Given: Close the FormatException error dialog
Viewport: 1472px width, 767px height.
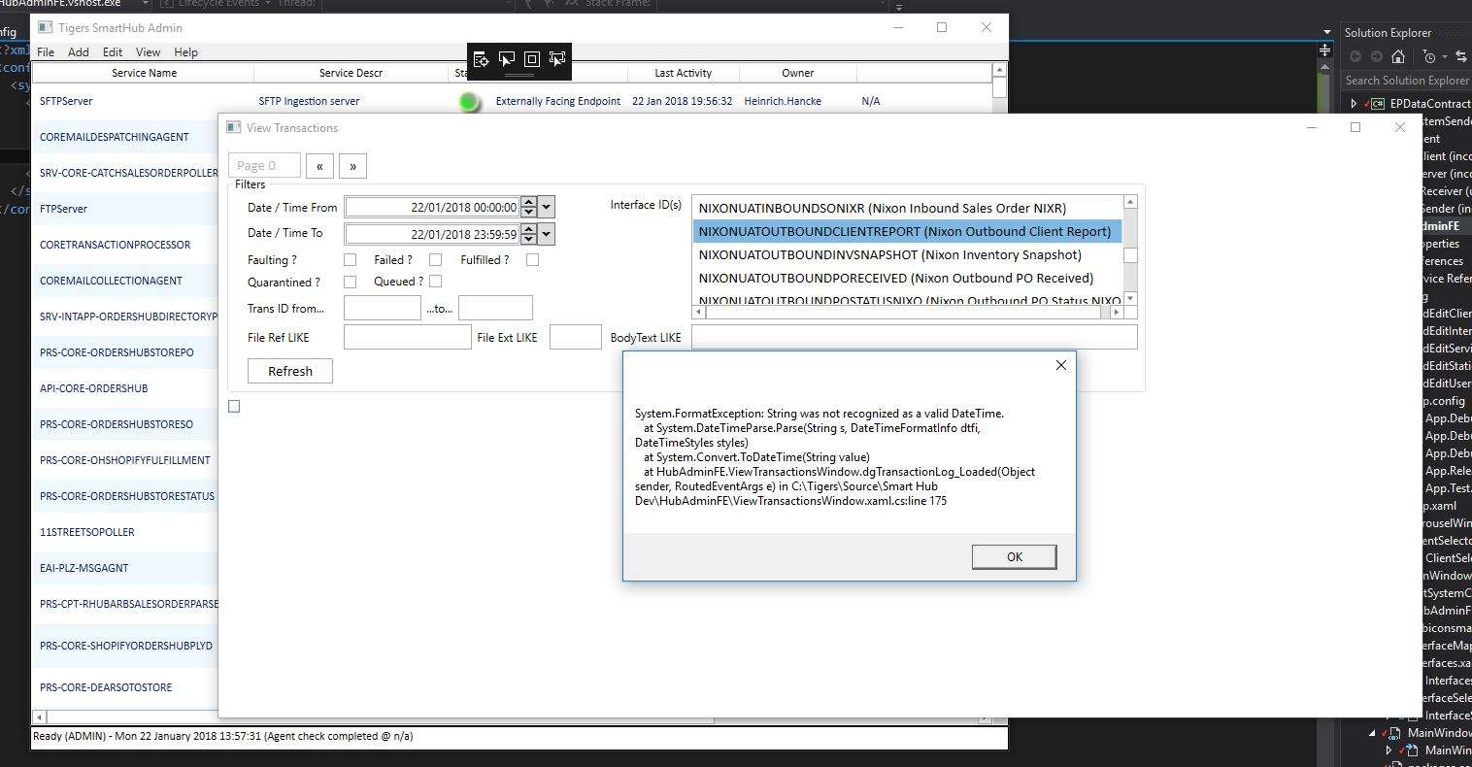Looking at the screenshot, I should pos(1060,365).
